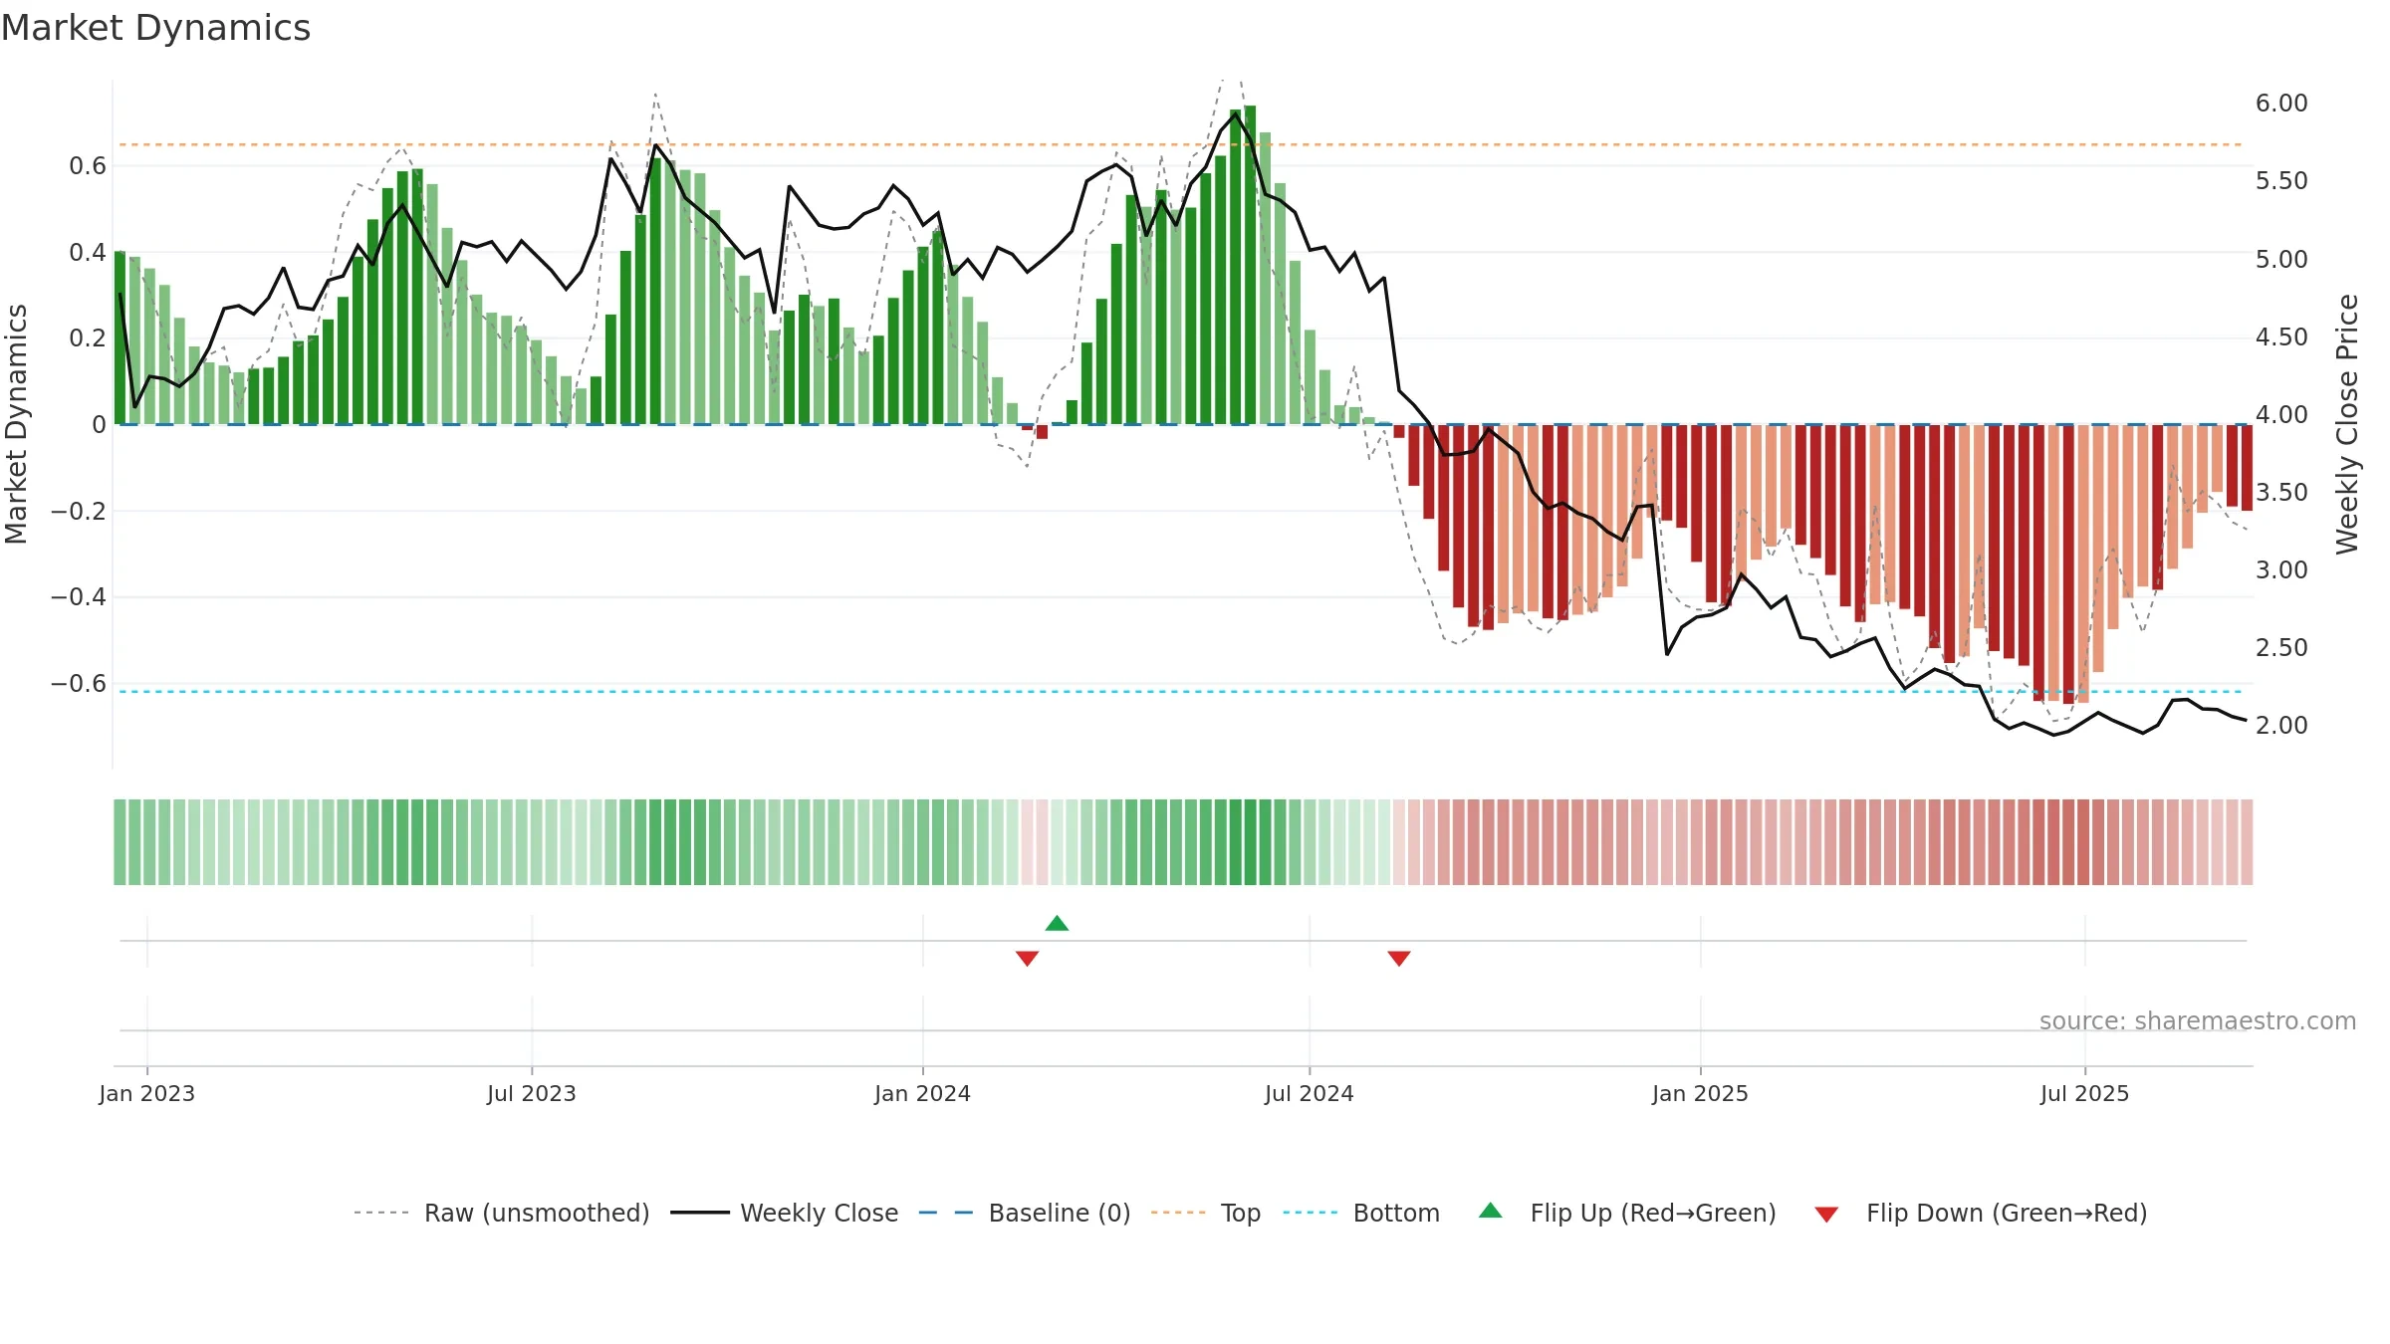The width and height of the screenshot is (2390, 1344).
Task: Toggle the Baseline (0) legend entry
Action: click(1025, 1213)
